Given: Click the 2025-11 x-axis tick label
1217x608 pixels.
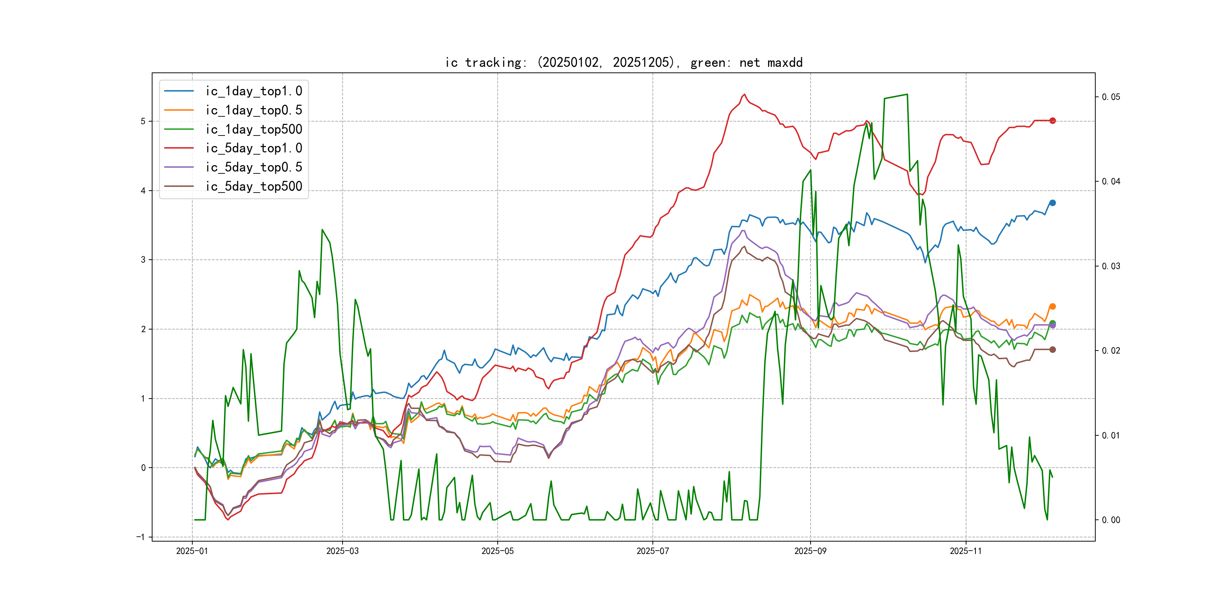Looking at the screenshot, I should 966,551.
